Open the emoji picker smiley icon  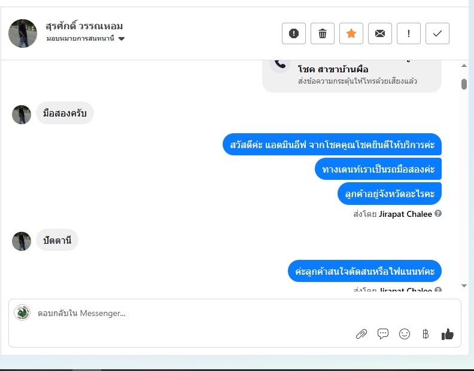(404, 334)
